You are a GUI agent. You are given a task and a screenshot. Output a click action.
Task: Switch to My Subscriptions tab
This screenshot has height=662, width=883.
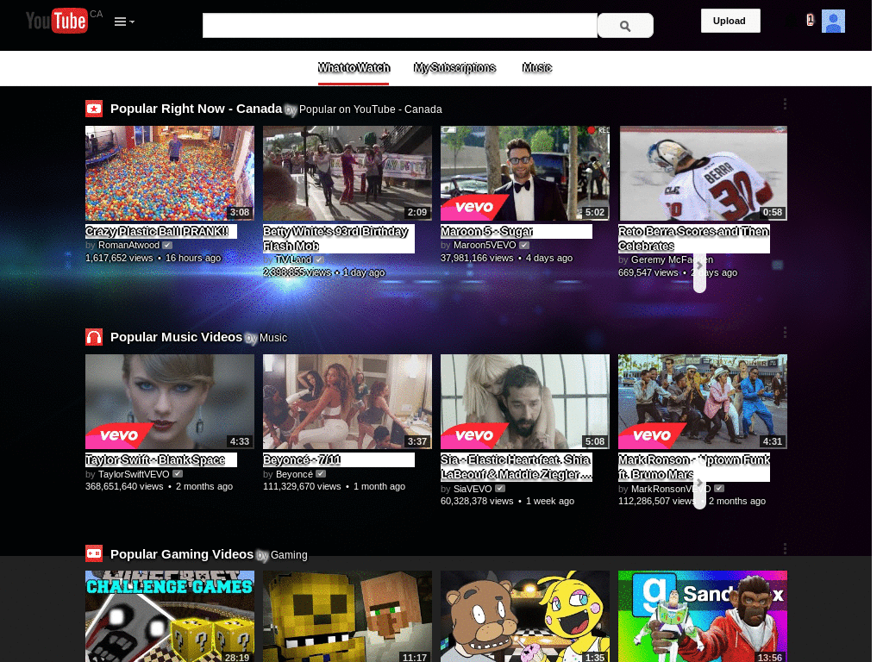(454, 67)
